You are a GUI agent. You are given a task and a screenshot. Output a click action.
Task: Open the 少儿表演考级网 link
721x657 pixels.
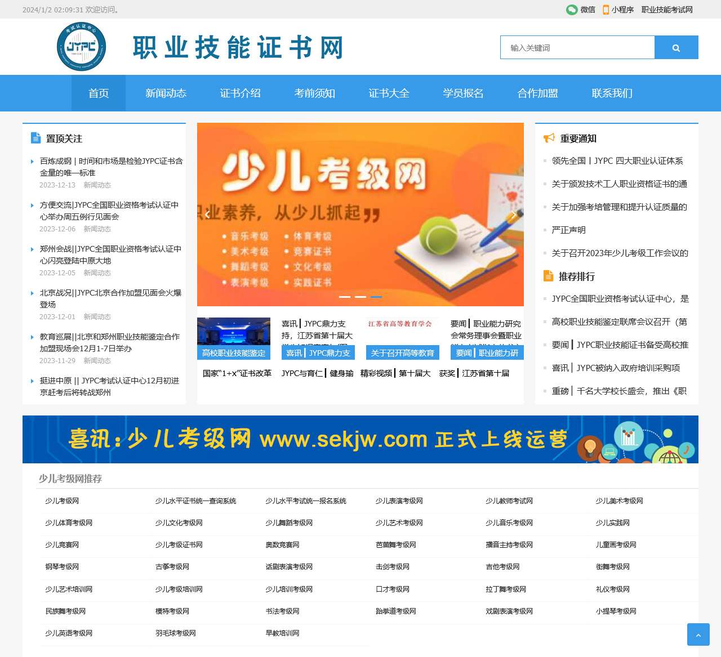399,500
